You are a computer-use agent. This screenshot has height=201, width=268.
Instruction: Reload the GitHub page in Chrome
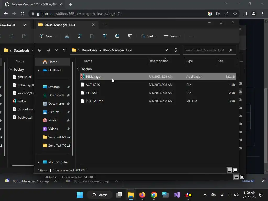[x=23, y=14]
